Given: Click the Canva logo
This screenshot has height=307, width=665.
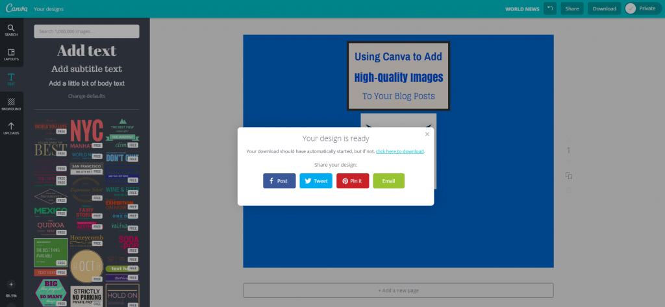Looking at the screenshot, I should click(x=16, y=8).
